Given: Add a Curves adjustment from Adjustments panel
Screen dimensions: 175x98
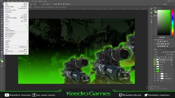Looking at the screenshot, I should [163, 41].
